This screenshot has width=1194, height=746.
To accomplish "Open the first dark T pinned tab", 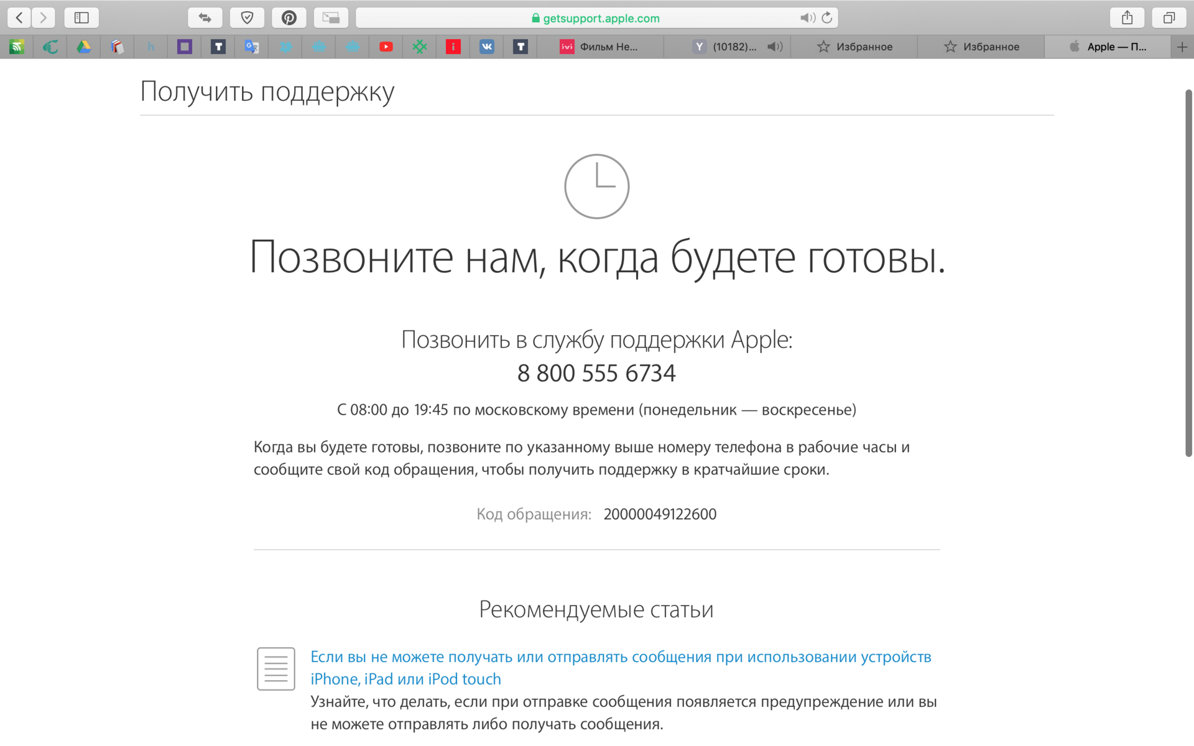I will tap(218, 47).
